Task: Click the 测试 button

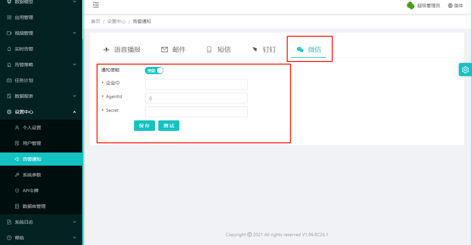Action: pos(169,126)
